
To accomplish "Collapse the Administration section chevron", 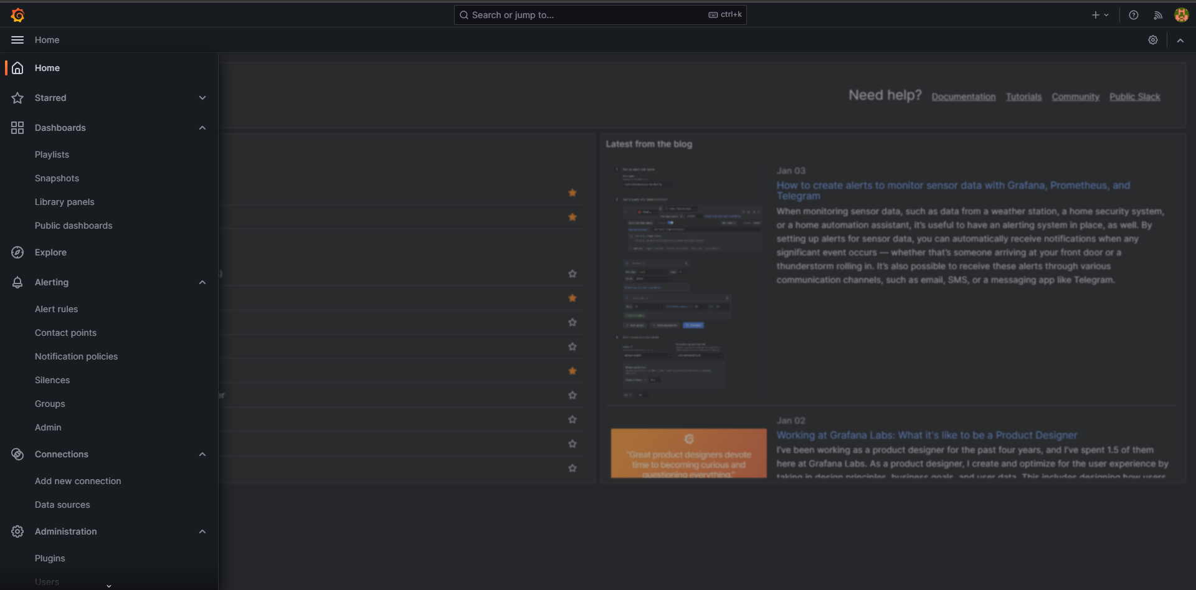I will click(202, 531).
